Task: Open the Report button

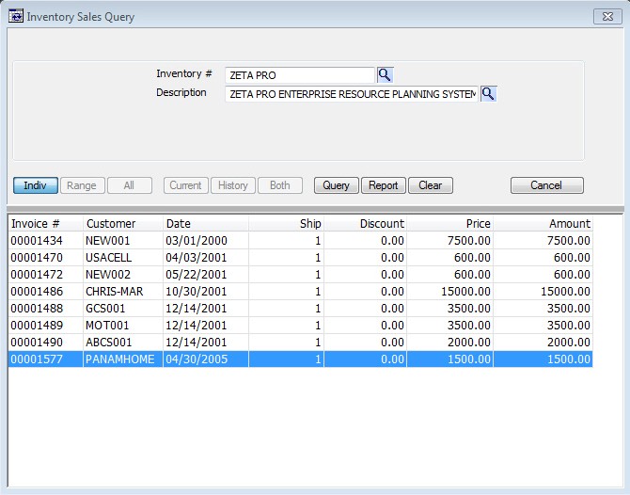Action: [384, 185]
